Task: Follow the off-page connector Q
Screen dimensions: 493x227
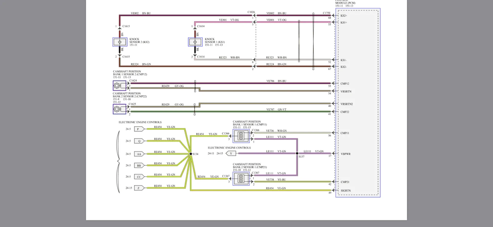Action: point(139,141)
